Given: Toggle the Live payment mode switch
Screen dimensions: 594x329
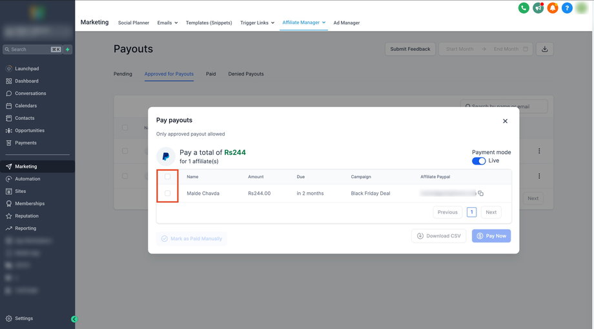Looking at the screenshot, I should point(478,161).
